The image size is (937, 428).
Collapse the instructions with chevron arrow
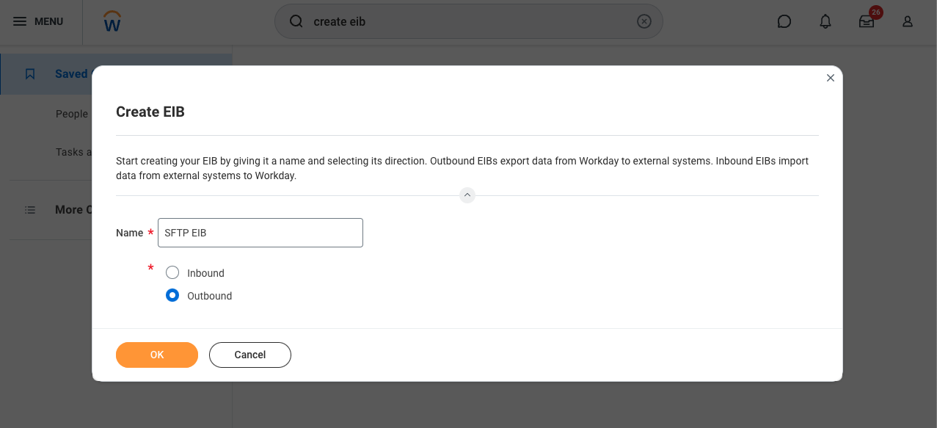click(467, 195)
